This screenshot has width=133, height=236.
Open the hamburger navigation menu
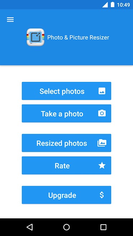[x=10, y=19]
